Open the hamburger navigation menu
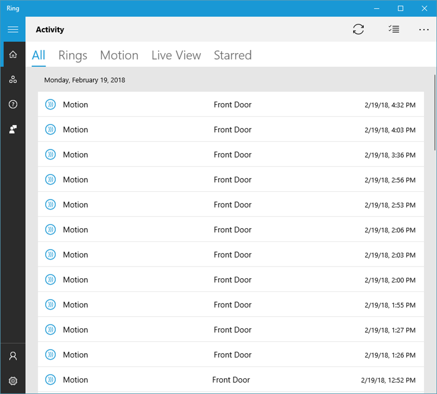 click(x=13, y=30)
